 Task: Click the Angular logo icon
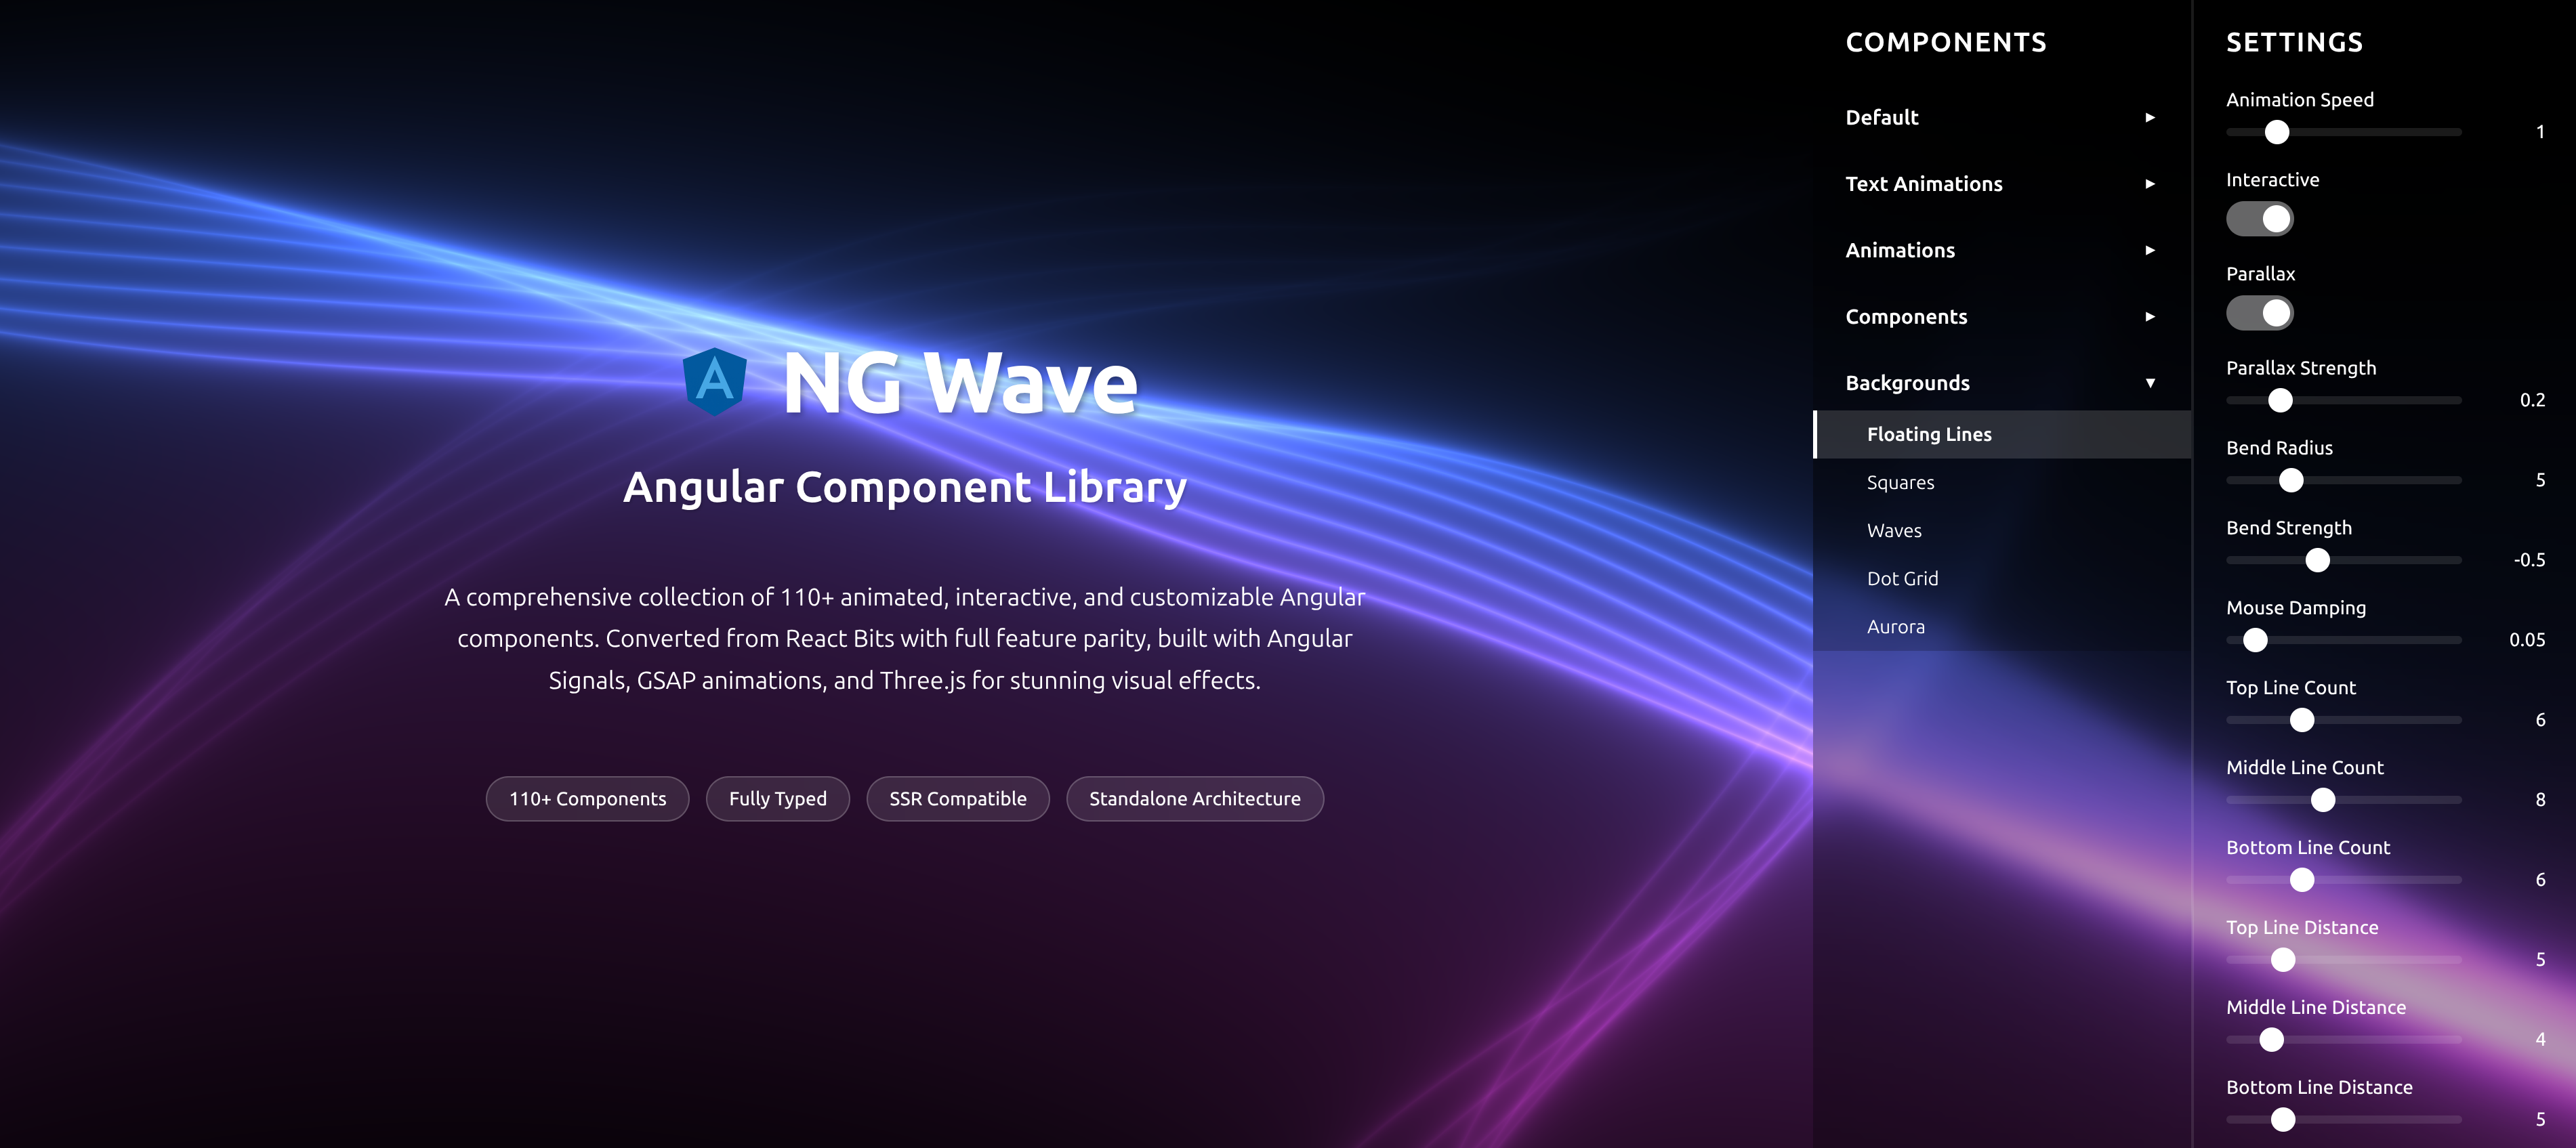[716, 381]
